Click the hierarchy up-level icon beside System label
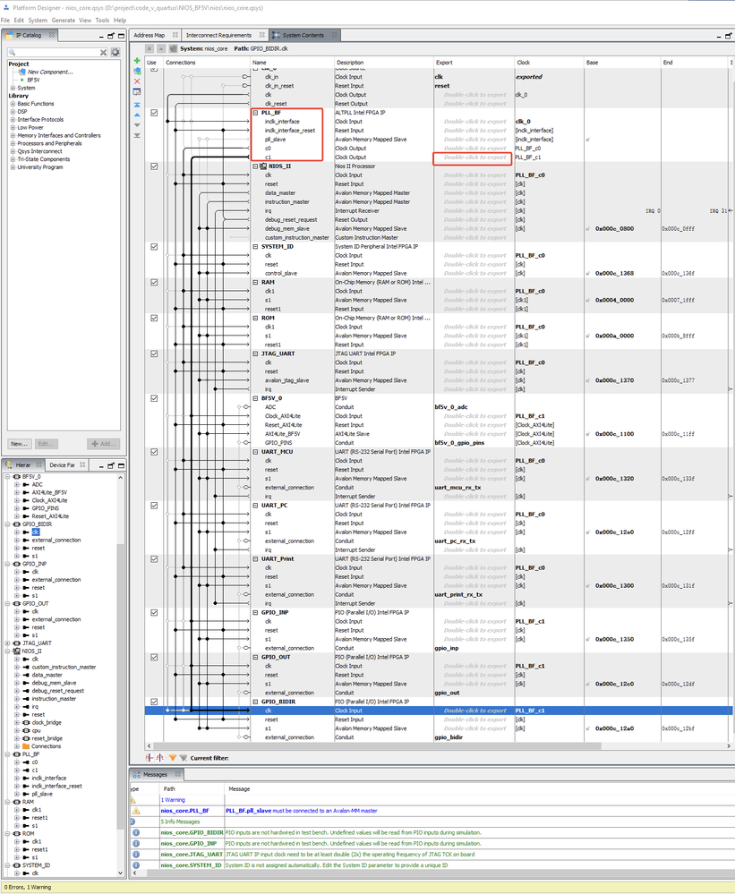This screenshot has width=735, height=894. tap(150, 49)
